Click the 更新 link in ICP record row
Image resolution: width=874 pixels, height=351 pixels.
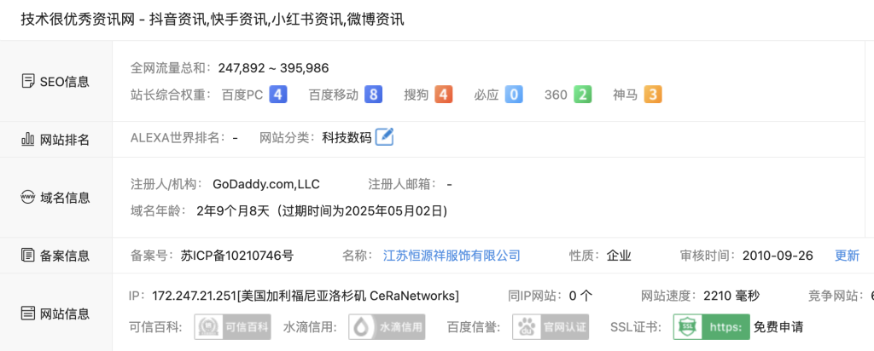coord(847,256)
